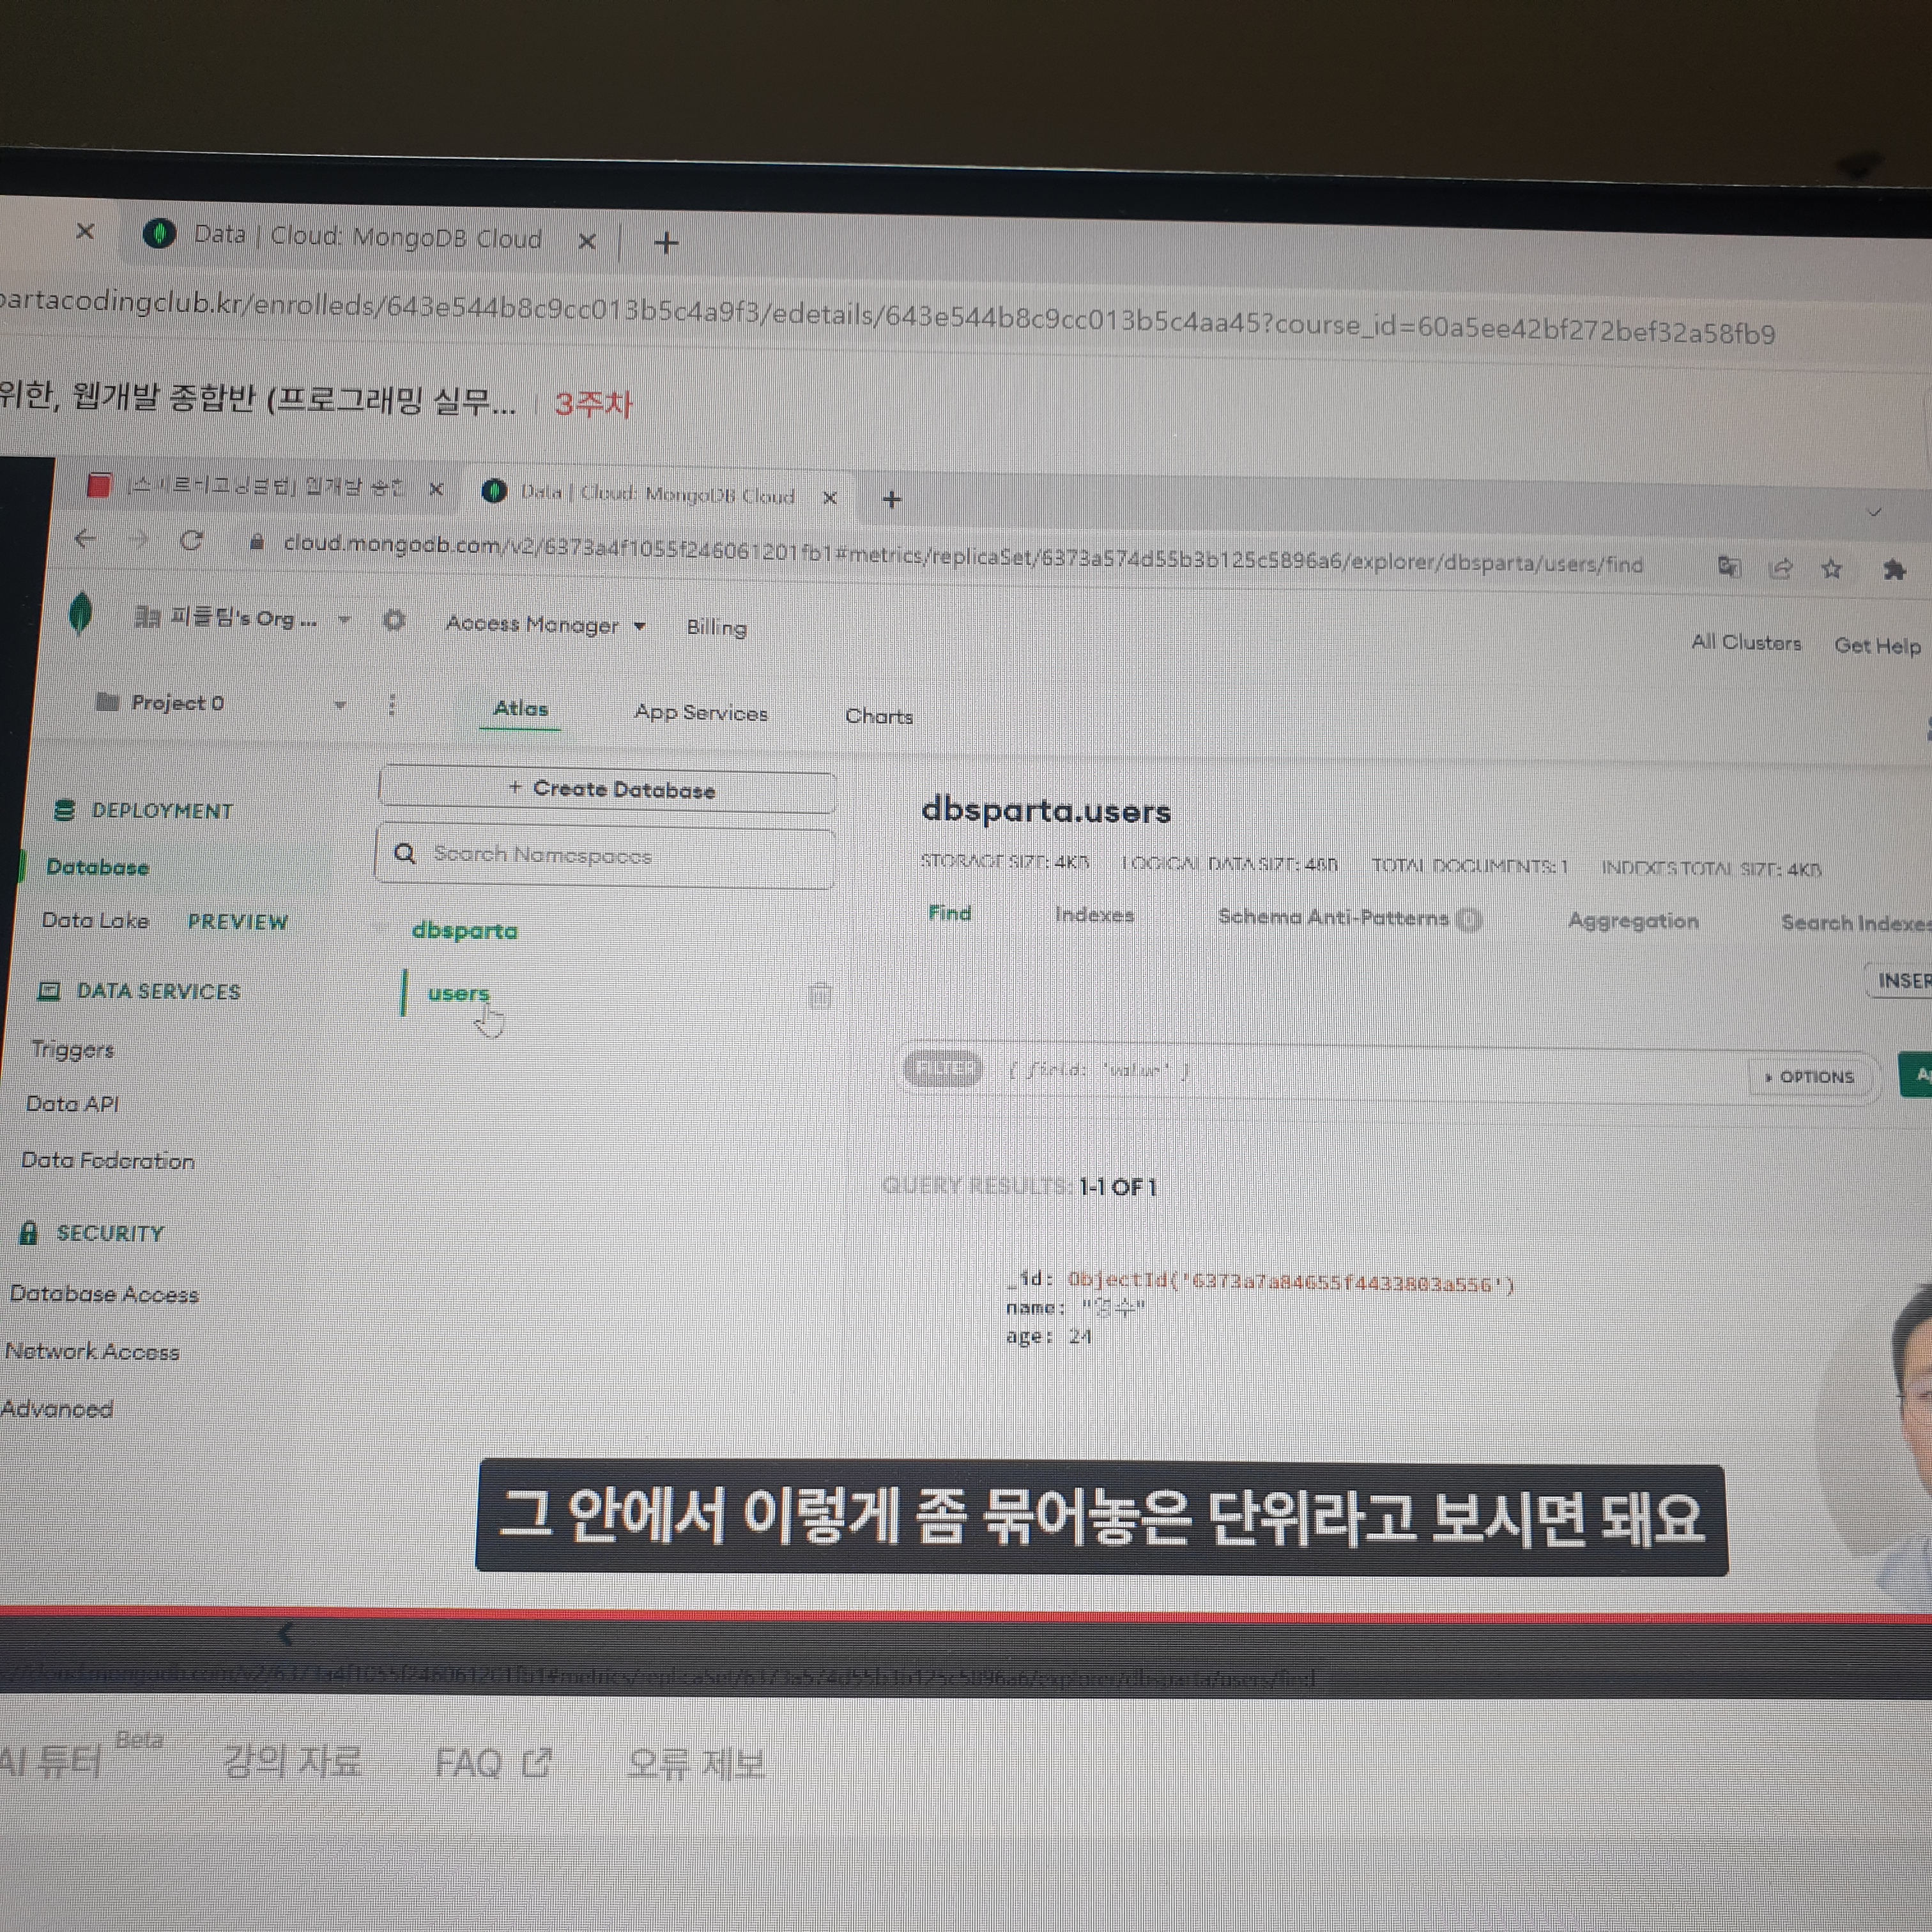The image size is (1932, 1932).
Task: Click inner browser back arrow
Action: (x=85, y=538)
